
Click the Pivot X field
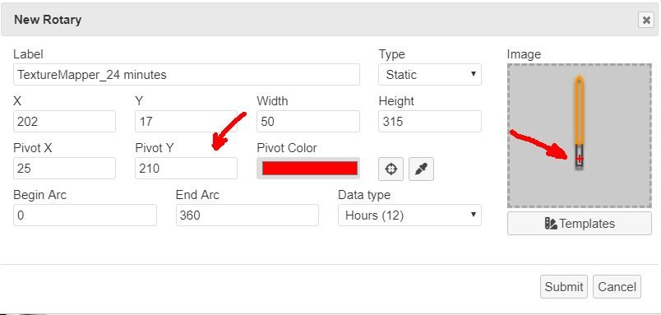[64, 169]
